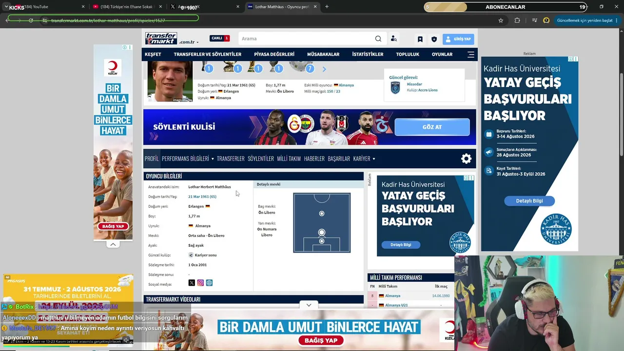Switch to the Milli Takım tab
The image size is (624, 351).
[x=289, y=158]
